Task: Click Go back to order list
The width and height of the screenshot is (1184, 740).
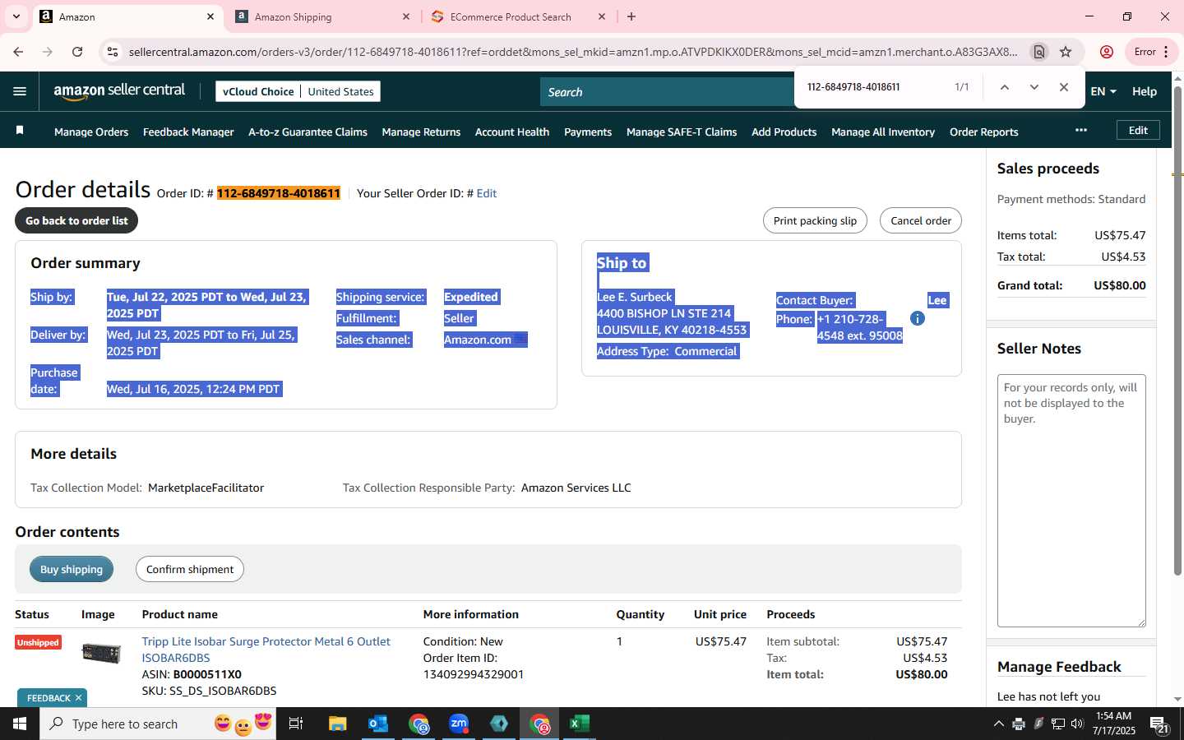Action: pos(76,220)
